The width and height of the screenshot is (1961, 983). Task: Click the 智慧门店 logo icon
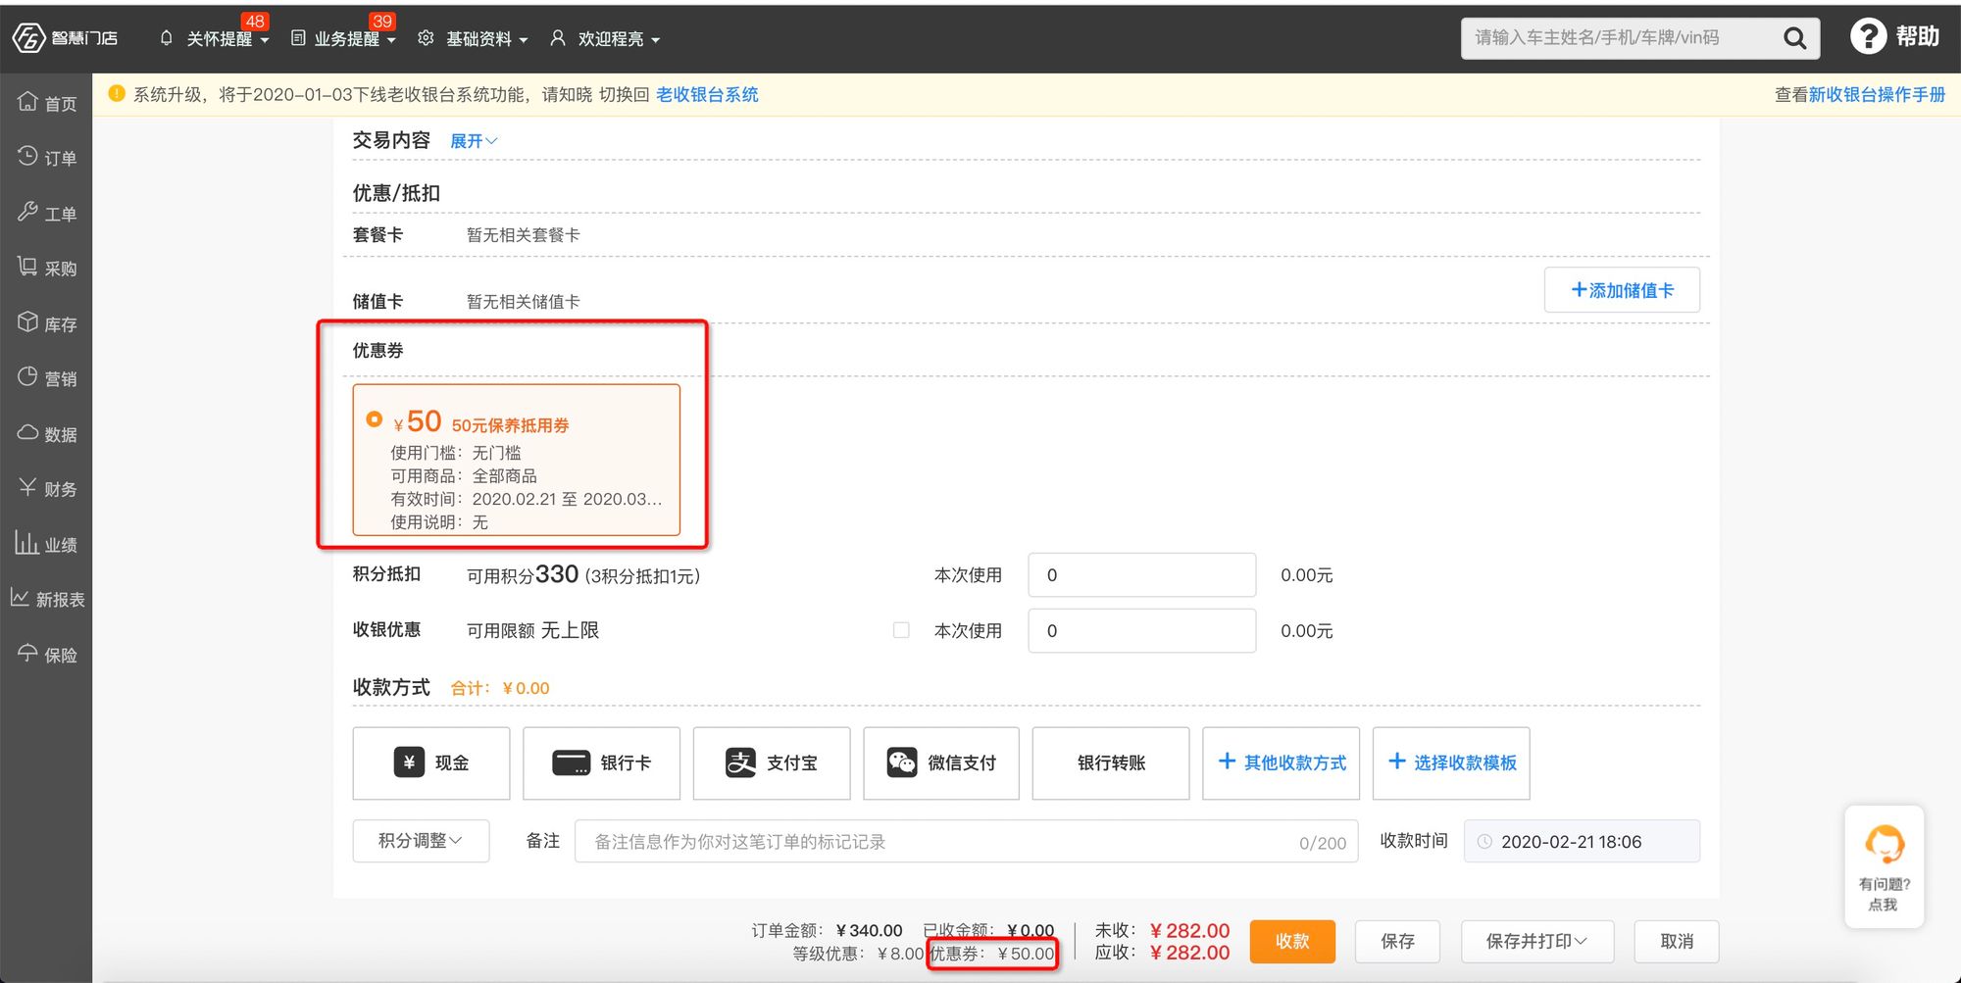(x=28, y=38)
